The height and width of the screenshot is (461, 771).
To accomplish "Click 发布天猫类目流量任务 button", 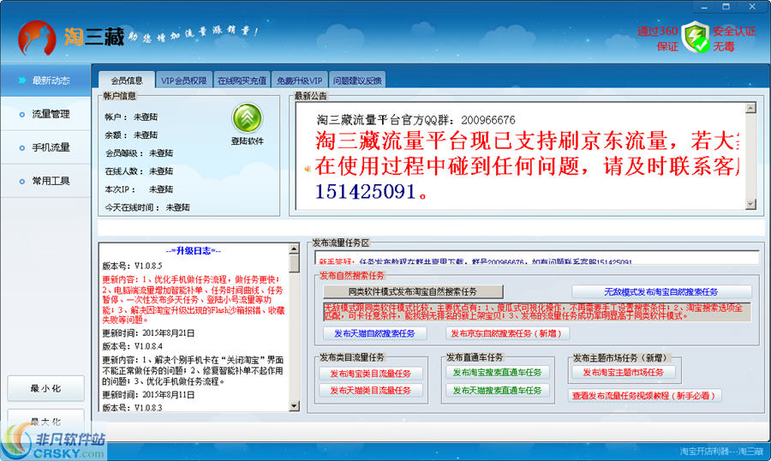I will tap(370, 390).
